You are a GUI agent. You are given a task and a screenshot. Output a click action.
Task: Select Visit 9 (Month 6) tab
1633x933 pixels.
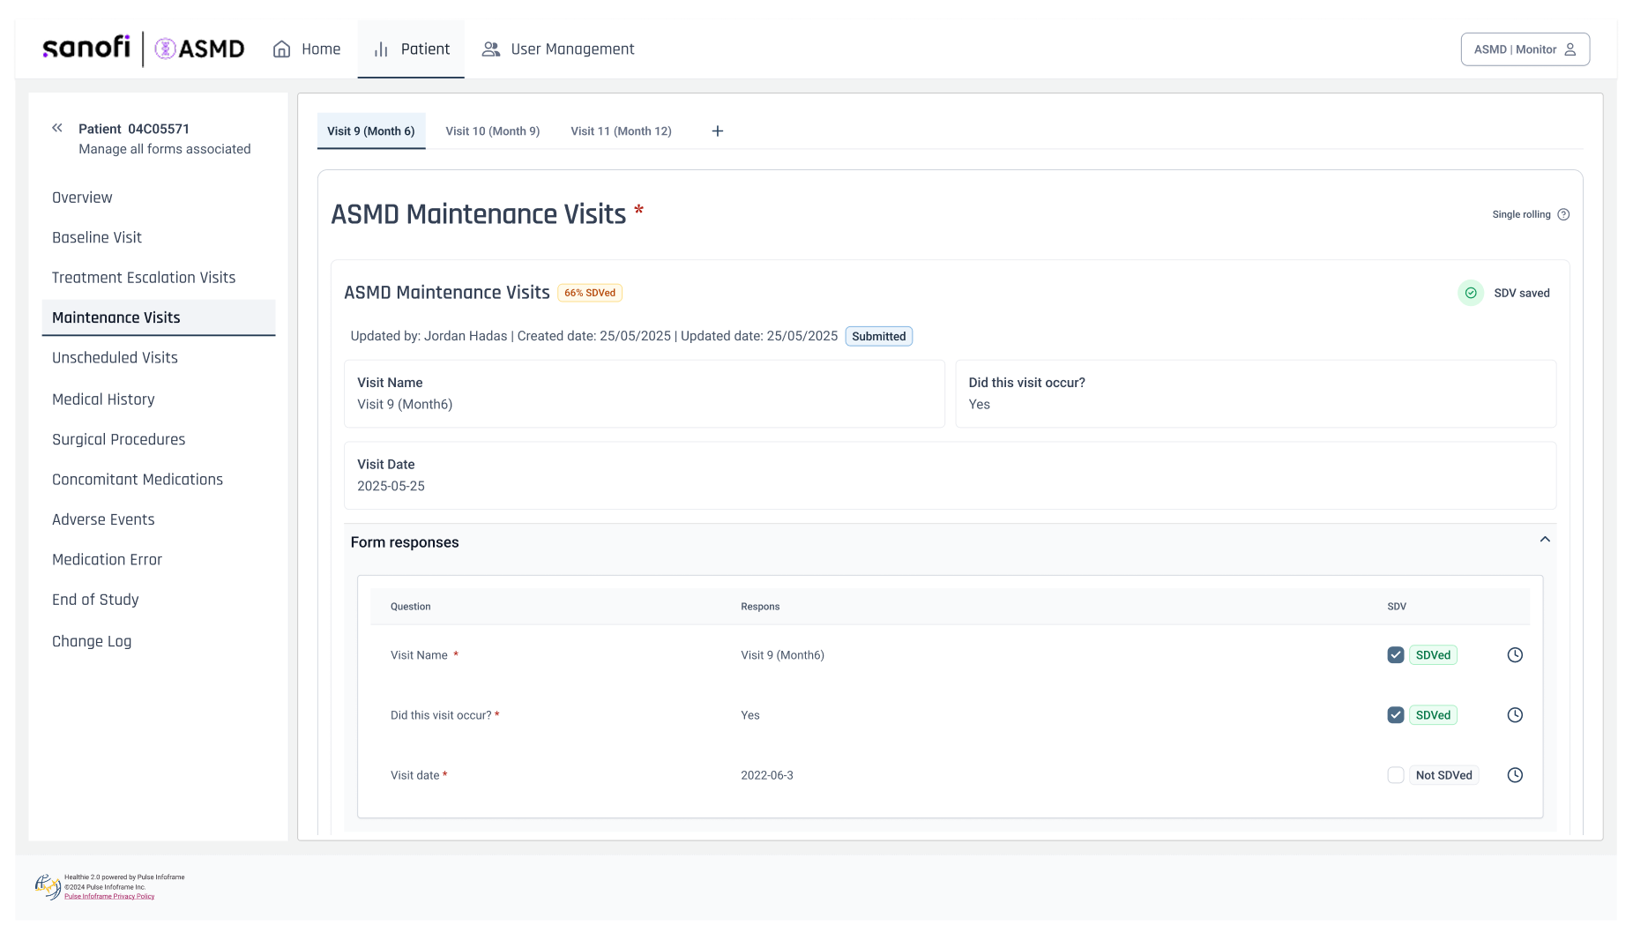click(371, 131)
